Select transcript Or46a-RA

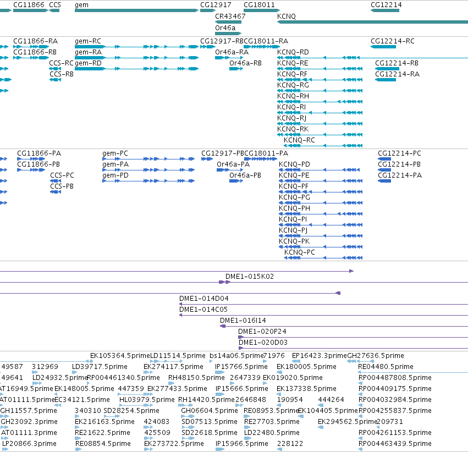coord(229,58)
